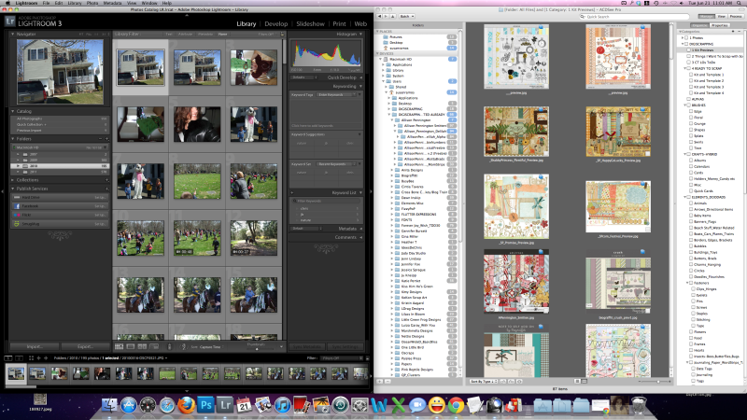Check the '1 Kit Previews' category box
This screenshot has width=747, height=420.
(x=689, y=50)
